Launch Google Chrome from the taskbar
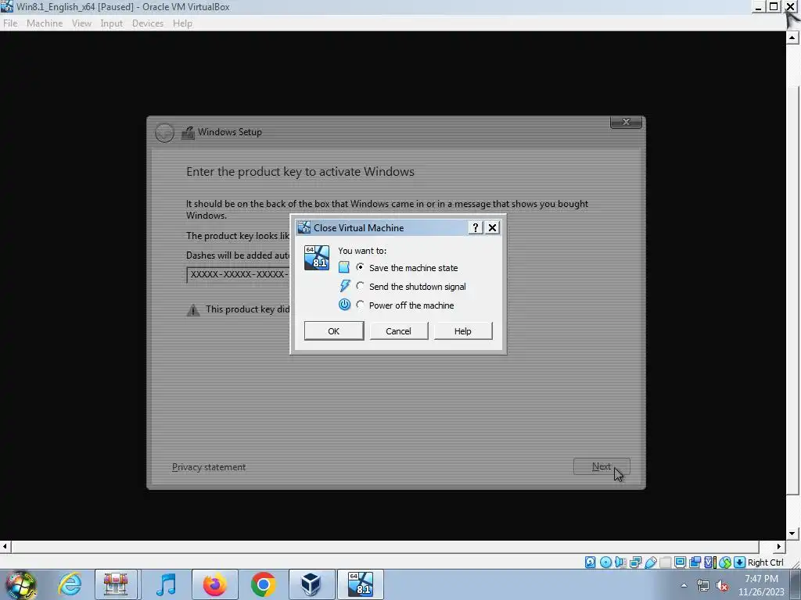The image size is (801, 600). click(263, 584)
